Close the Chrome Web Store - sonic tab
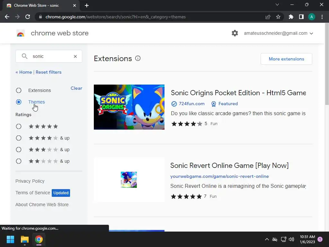The image size is (329, 247). point(75,5)
